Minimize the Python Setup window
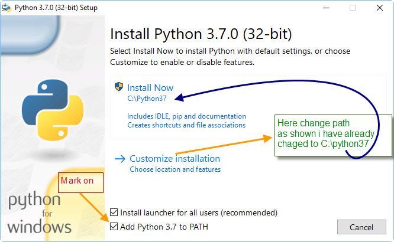The width and height of the screenshot is (394, 242). (326, 8)
